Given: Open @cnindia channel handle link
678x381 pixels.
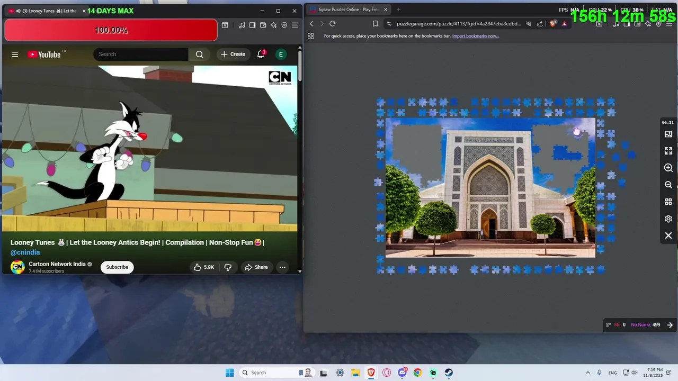Looking at the screenshot, I should point(25,252).
